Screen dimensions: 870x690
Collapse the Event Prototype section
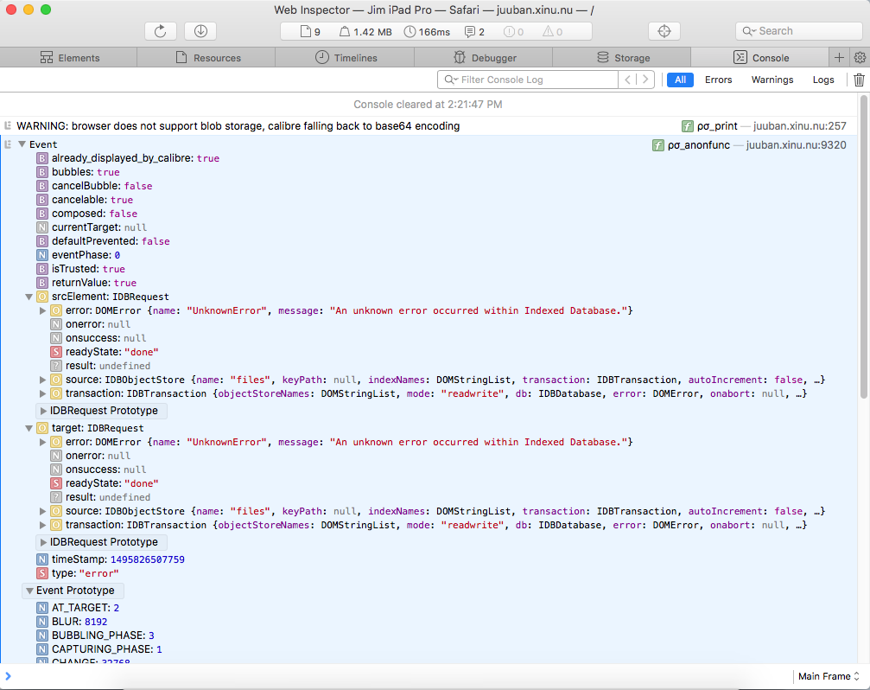click(29, 591)
